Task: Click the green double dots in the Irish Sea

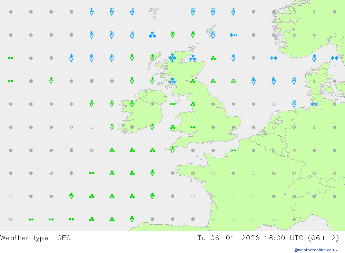Action: [x=172, y=104]
